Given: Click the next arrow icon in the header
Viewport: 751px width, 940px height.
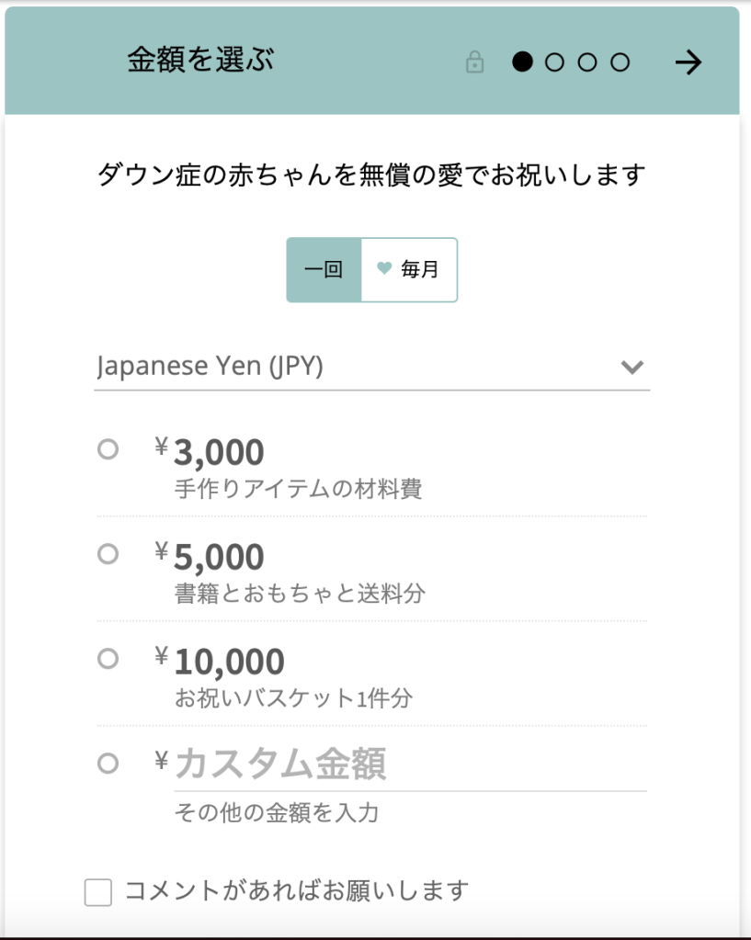Looking at the screenshot, I should tap(688, 62).
